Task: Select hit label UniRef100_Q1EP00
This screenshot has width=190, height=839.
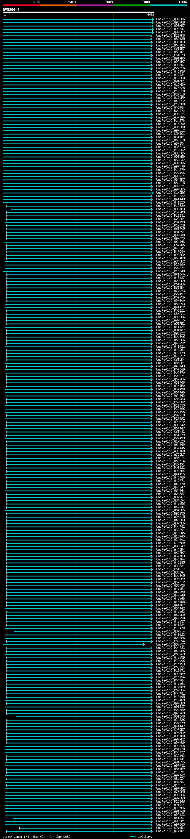Action: (170, 124)
